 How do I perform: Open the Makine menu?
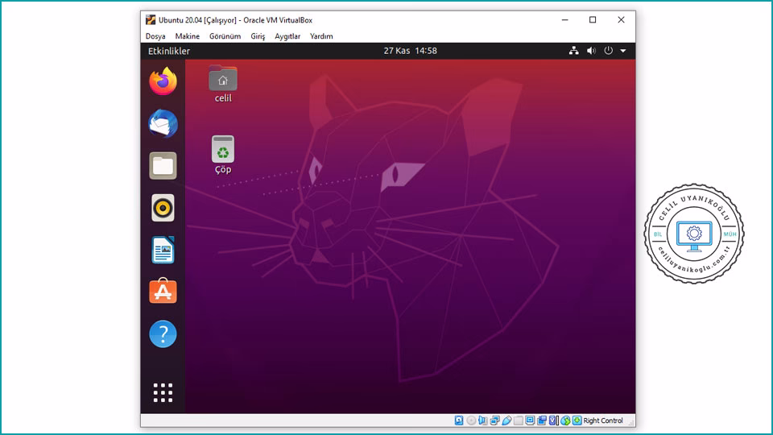click(188, 36)
